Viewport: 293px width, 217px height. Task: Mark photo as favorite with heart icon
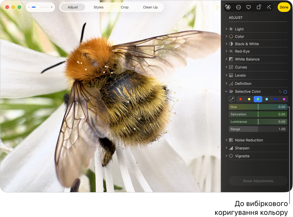click(248, 7)
